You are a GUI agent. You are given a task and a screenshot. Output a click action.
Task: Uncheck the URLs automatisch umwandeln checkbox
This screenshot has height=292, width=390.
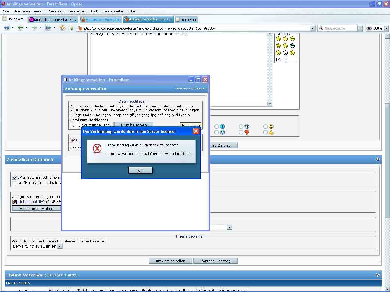(x=14, y=177)
